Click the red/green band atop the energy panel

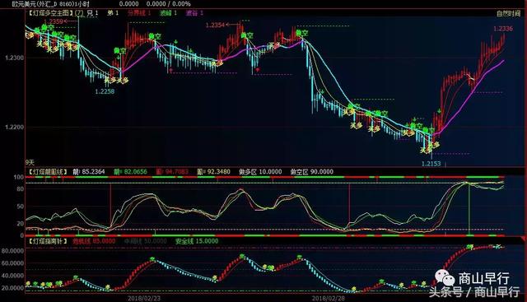click(x=265, y=177)
